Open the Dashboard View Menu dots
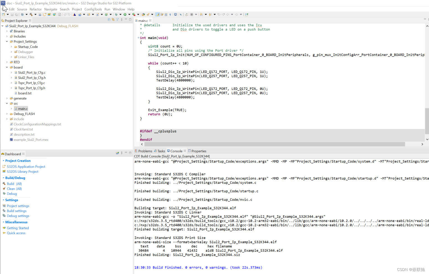The width and height of the screenshot is (429, 274). point(122,153)
